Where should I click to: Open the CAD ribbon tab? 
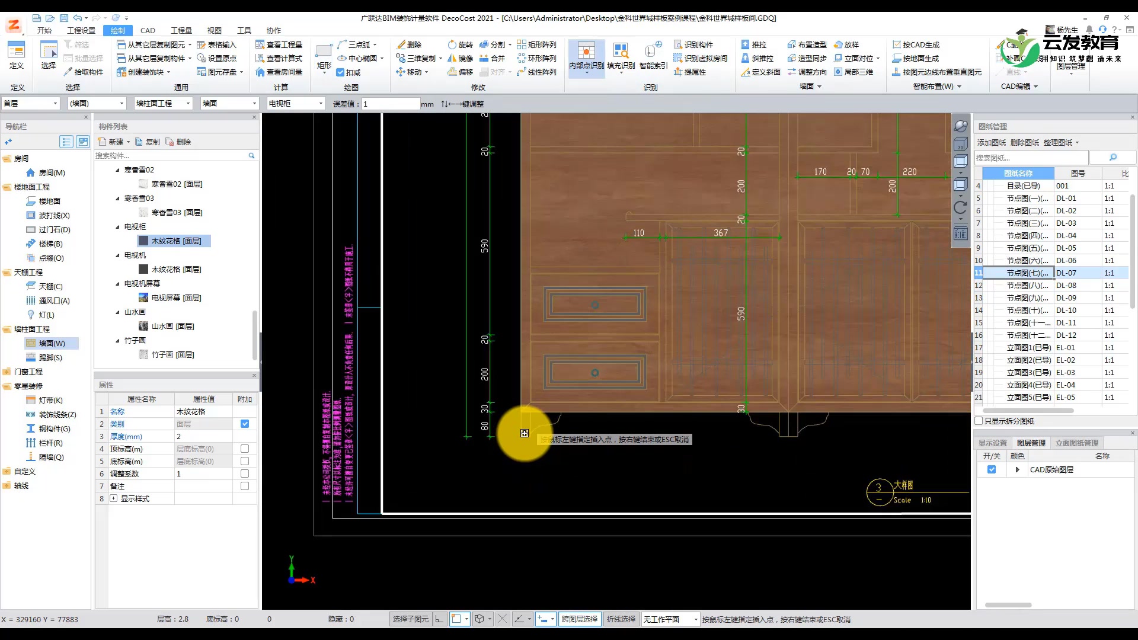point(148,30)
